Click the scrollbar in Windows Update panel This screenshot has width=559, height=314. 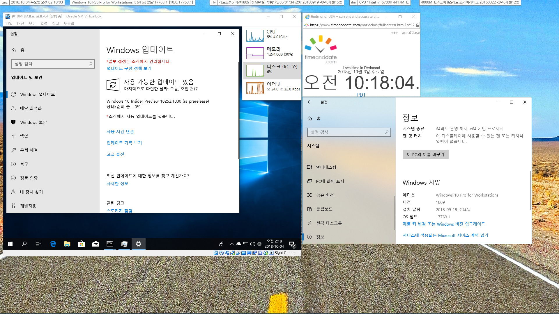238,110
